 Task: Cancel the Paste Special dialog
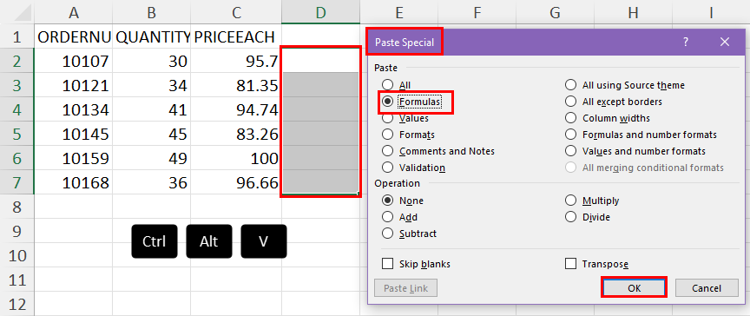[x=707, y=288]
